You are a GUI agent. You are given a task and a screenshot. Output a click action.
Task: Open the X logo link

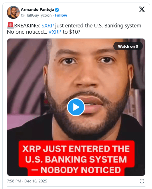142,9
